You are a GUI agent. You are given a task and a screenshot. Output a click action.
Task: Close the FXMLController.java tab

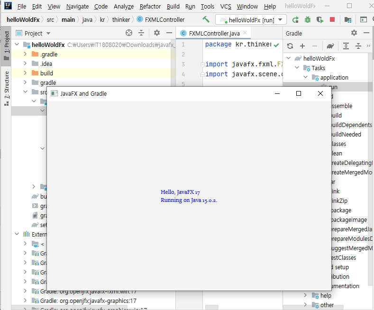pos(245,33)
